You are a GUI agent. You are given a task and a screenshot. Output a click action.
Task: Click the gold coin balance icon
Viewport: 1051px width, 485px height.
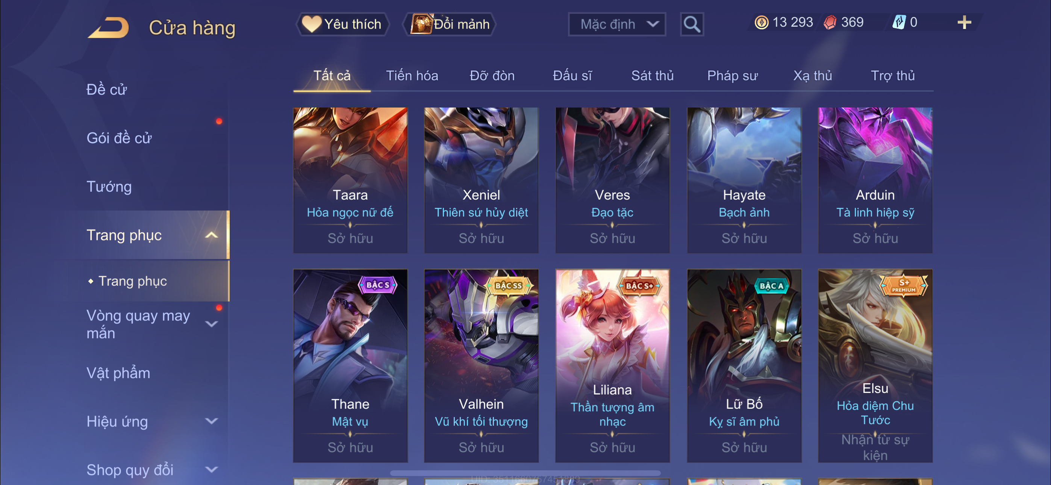click(761, 23)
